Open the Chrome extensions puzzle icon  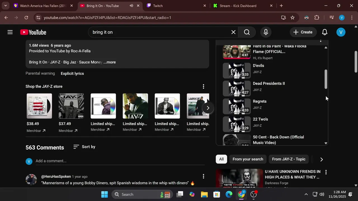[x=317, y=18]
